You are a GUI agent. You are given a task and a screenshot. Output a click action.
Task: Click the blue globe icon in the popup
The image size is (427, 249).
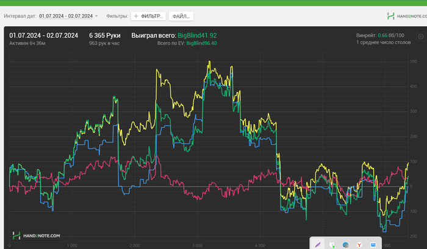pos(345,245)
